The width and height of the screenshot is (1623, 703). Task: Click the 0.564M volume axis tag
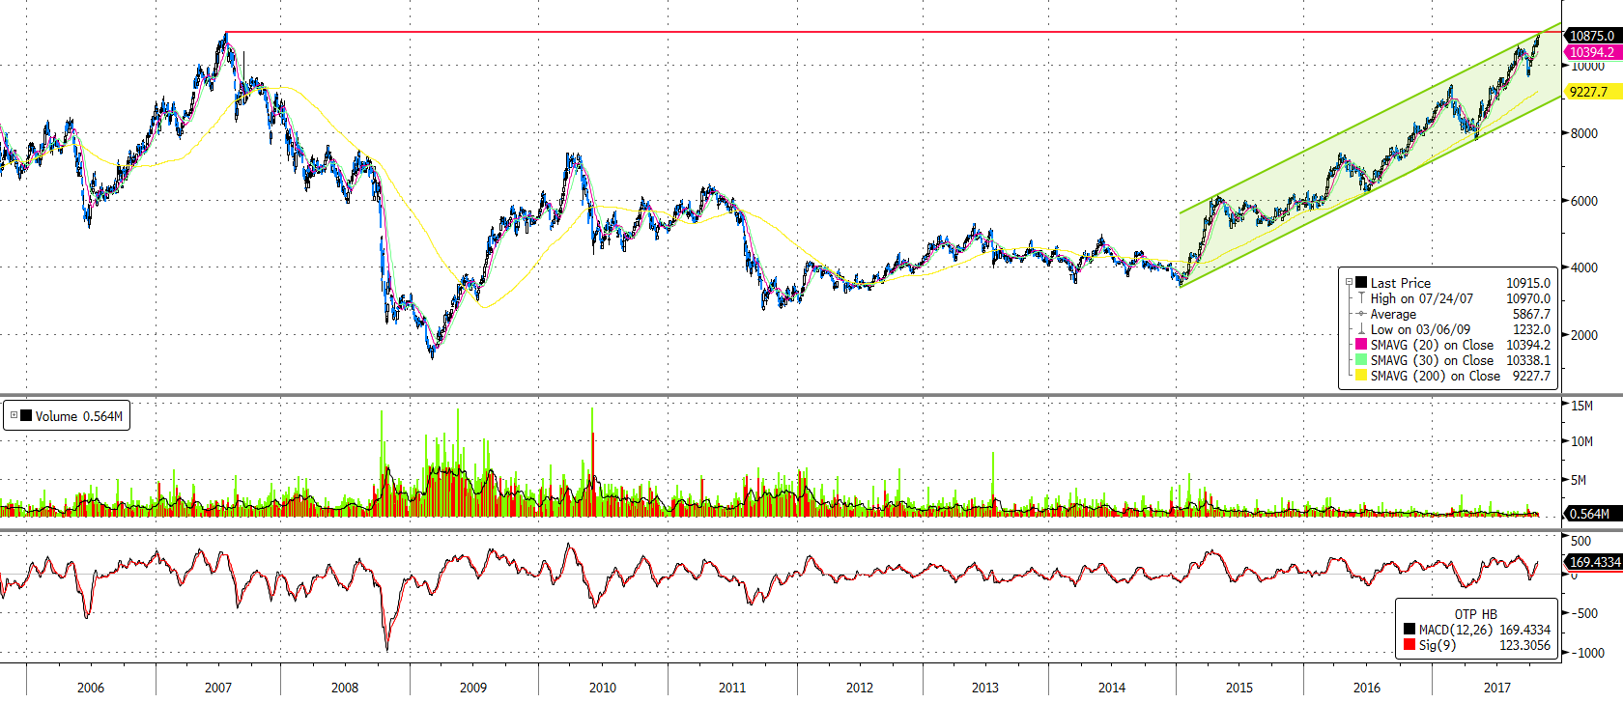tap(1591, 514)
